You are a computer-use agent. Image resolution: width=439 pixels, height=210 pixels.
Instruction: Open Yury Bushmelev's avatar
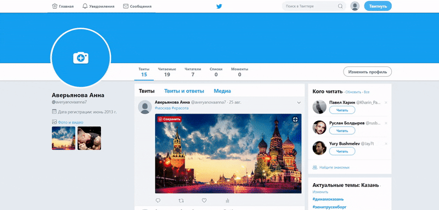[319, 148]
